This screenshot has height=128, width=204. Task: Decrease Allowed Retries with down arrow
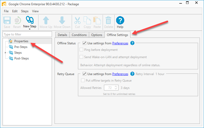(116, 89)
